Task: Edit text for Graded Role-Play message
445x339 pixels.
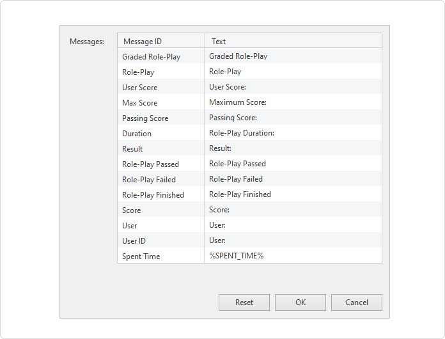Action: (293, 56)
